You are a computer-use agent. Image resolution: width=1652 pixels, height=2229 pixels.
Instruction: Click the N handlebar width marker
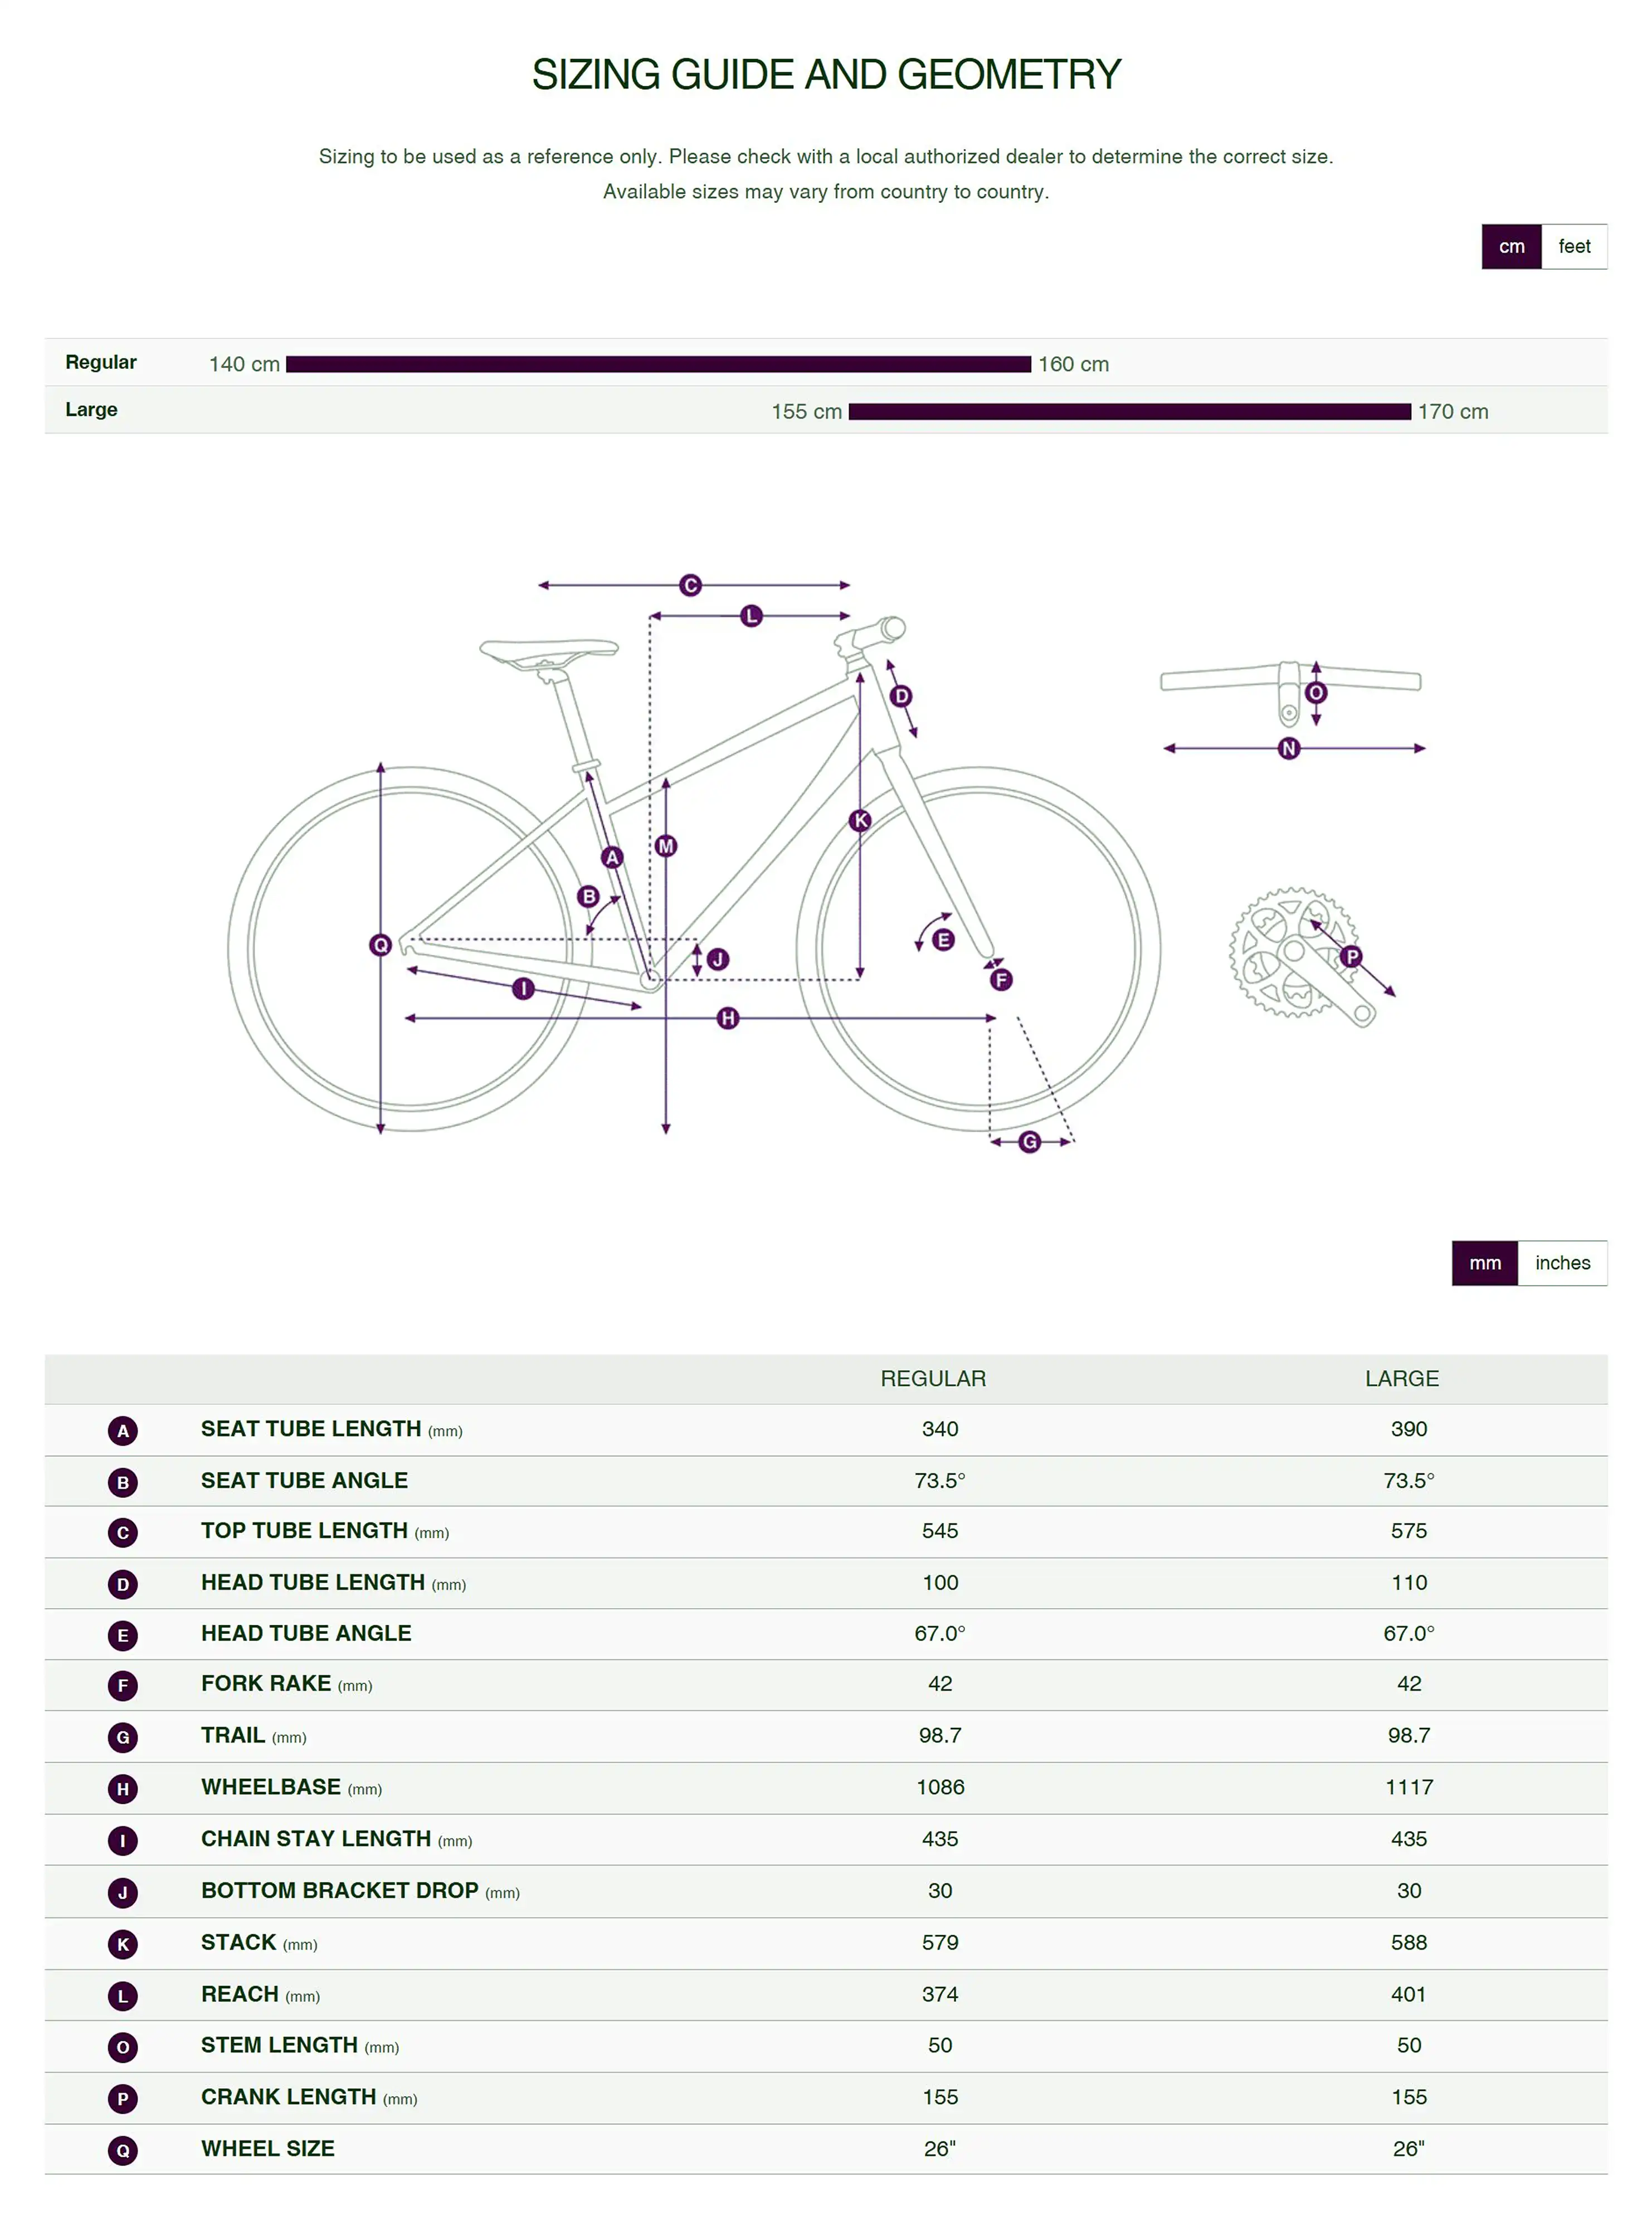point(1289,748)
